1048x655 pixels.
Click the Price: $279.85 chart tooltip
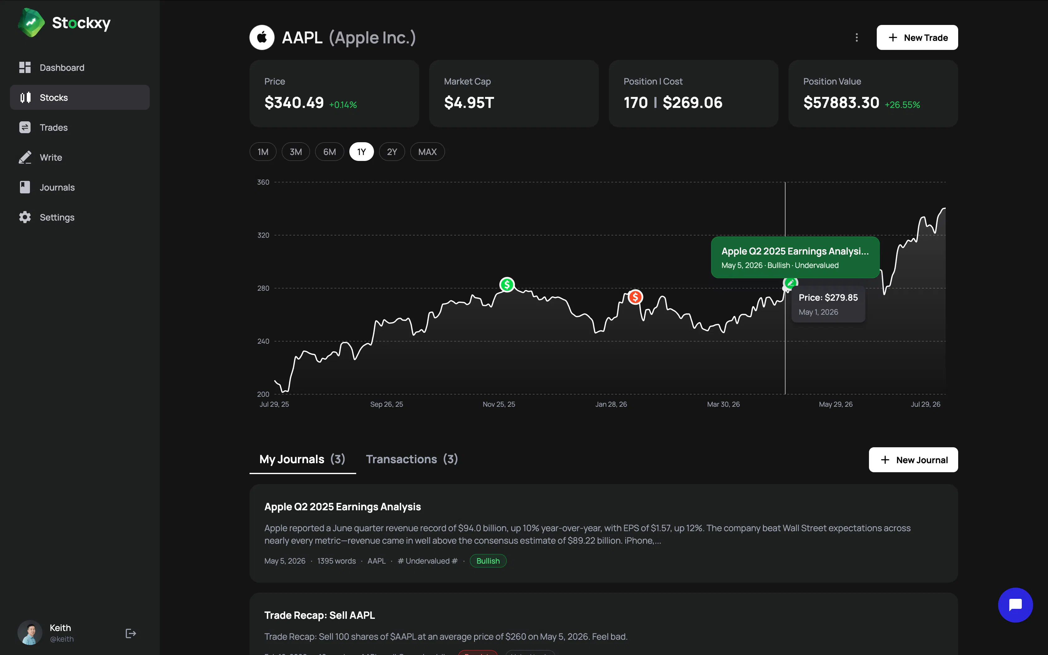(x=828, y=304)
